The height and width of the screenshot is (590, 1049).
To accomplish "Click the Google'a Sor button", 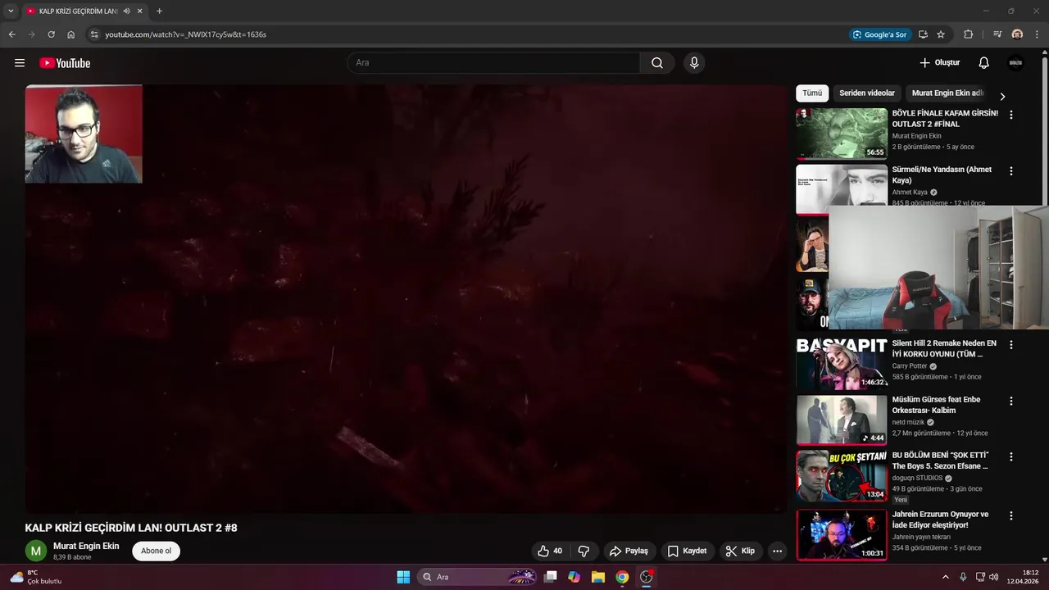I will tap(879, 34).
